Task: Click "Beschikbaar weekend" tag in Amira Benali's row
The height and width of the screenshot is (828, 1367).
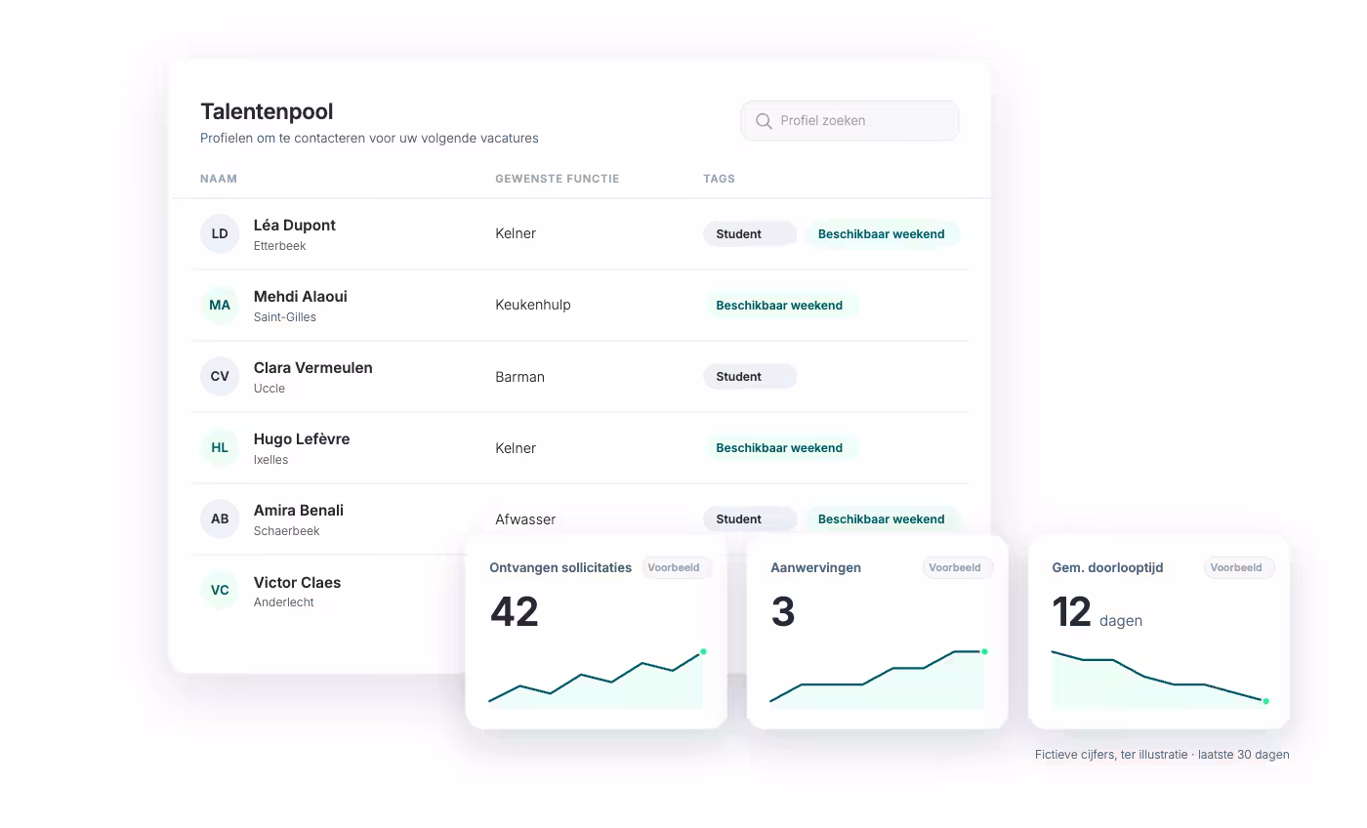Action: (x=882, y=519)
